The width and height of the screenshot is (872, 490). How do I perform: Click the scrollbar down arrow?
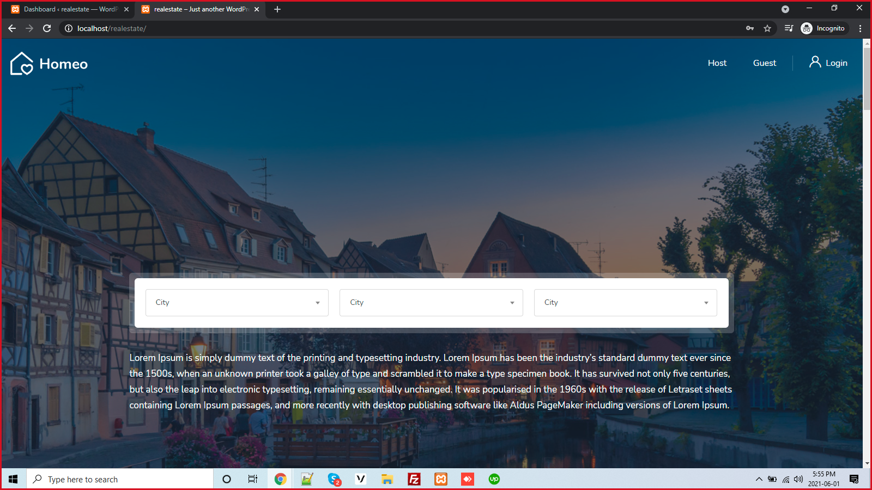[867, 464]
